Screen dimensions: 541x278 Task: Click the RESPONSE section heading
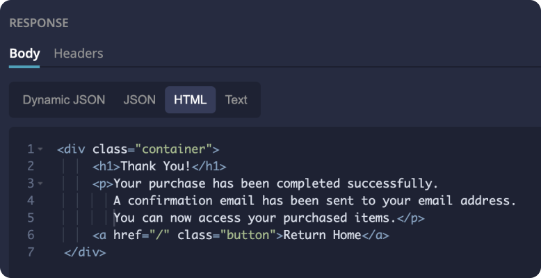click(39, 23)
